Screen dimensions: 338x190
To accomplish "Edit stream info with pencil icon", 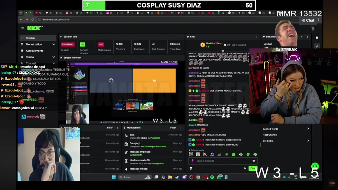I will pyautogui.click(x=302, y=37).
